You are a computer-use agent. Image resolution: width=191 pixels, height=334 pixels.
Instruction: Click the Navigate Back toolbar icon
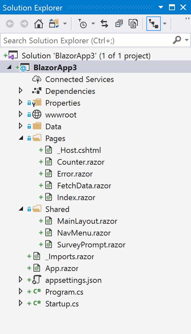click(x=10, y=23)
